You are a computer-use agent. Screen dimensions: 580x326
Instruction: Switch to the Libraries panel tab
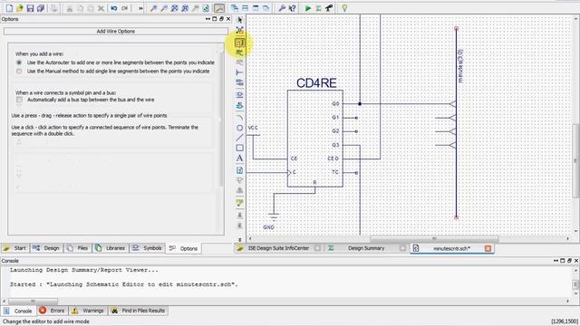[111, 248]
